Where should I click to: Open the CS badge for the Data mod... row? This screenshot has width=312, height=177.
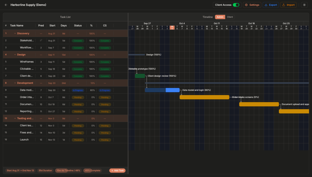(x=105, y=90)
